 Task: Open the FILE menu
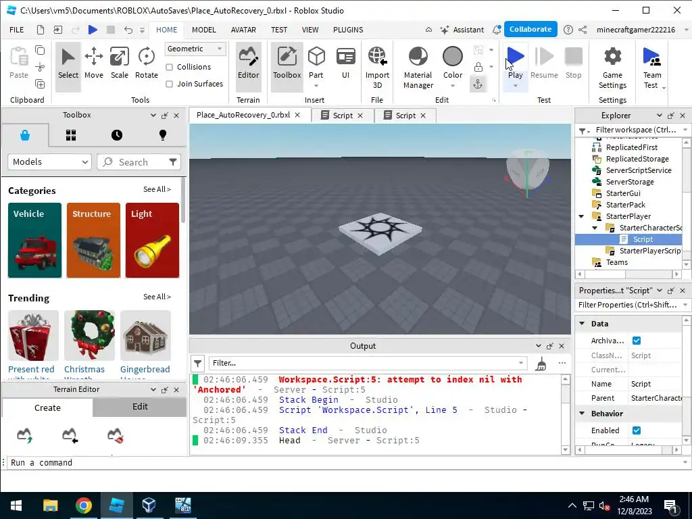click(x=17, y=30)
